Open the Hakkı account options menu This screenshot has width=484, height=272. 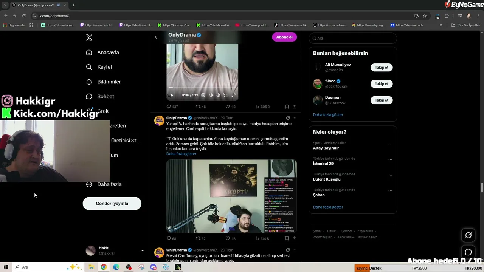pos(143,250)
